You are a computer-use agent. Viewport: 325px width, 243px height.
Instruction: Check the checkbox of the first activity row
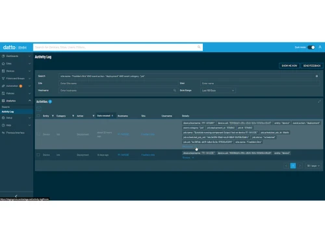(x=38, y=134)
